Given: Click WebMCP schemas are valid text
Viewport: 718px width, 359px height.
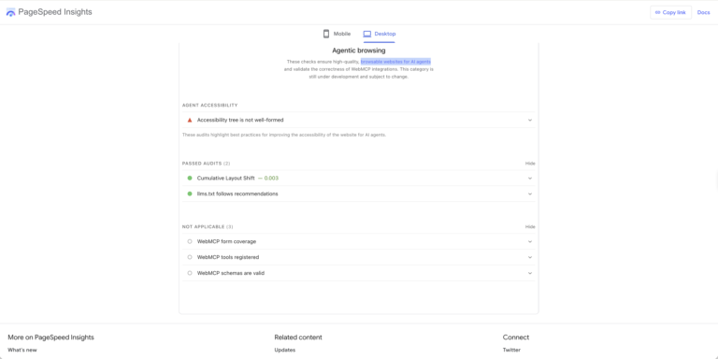Looking at the screenshot, I should [x=231, y=273].
